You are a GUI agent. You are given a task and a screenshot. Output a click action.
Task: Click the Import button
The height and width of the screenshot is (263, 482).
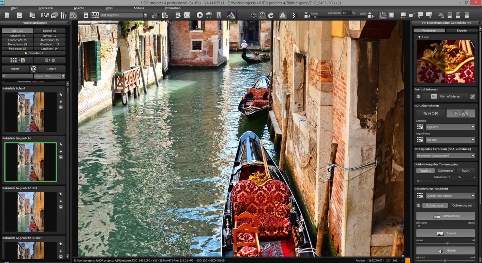[15, 69]
